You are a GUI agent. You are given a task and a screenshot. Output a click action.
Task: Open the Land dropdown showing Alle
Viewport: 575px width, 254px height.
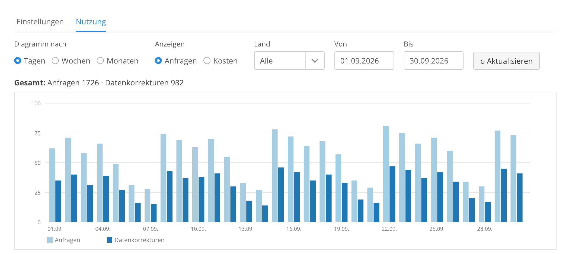(x=289, y=61)
